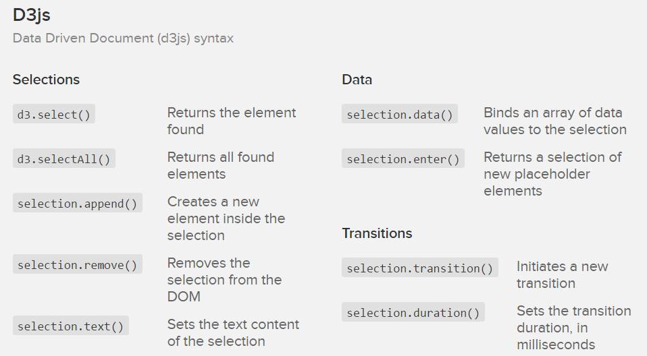The image size is (647, 356).
Task: Click the D3js page title
Action: (32, 15)
